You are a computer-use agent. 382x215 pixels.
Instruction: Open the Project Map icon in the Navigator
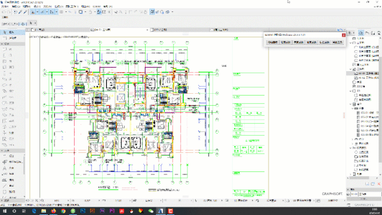(x=361, y=33)
